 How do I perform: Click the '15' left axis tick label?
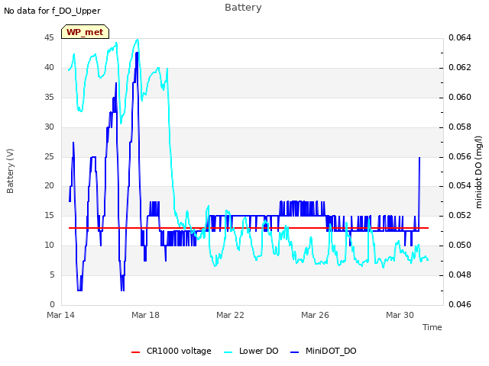49,215
